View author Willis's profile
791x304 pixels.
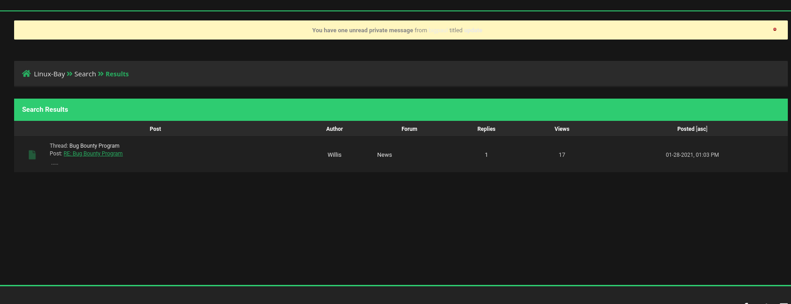click(334, 155)
